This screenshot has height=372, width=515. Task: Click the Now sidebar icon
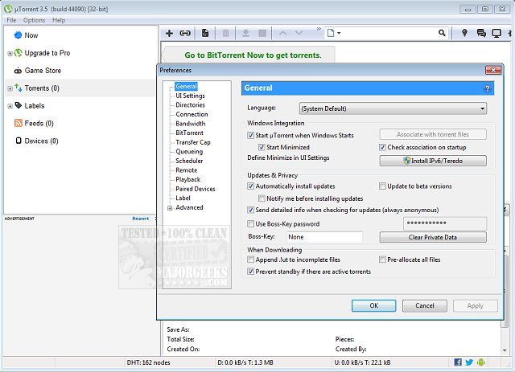pyautogui.click(x=18, y=35)
